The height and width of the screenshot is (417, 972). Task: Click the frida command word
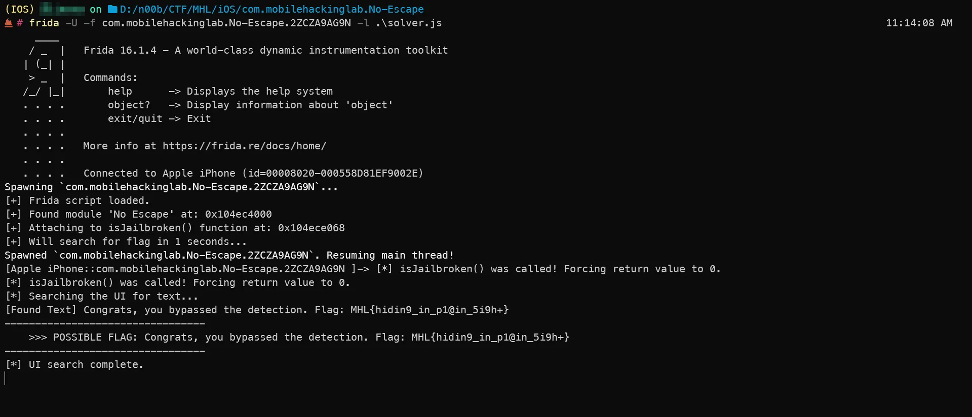(x=44, y=23)
